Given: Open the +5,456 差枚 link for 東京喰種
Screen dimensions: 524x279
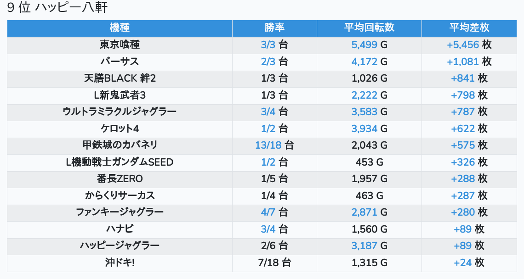Looking at the screenshot, I should point(463,45).
